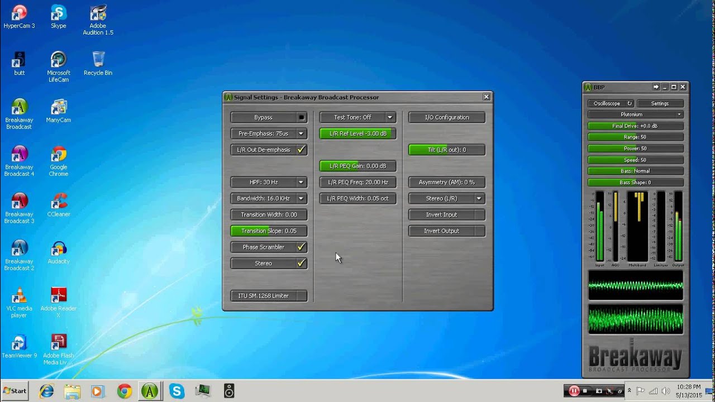The width and height of the screenshot is (715, 402).
Task: Select the butt desktop icon
Action: (19, 64)
